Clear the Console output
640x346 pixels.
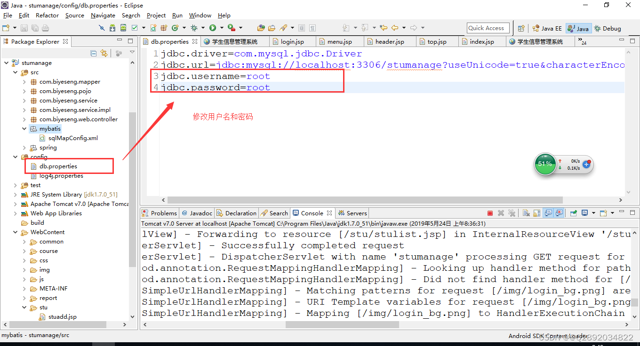coord(526,212)
